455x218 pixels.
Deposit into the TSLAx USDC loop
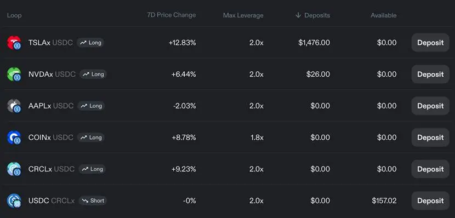pyautogui.click(x=430, y=43)
